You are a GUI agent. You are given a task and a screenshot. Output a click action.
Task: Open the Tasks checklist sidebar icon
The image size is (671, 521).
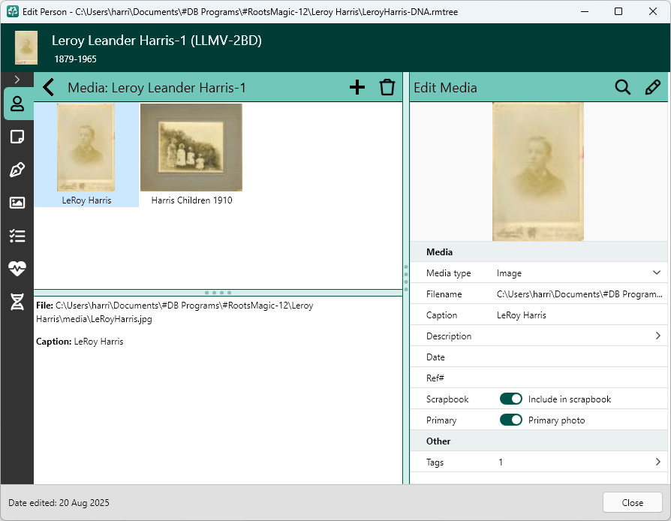pyautogui.click(x=17, y=236)
